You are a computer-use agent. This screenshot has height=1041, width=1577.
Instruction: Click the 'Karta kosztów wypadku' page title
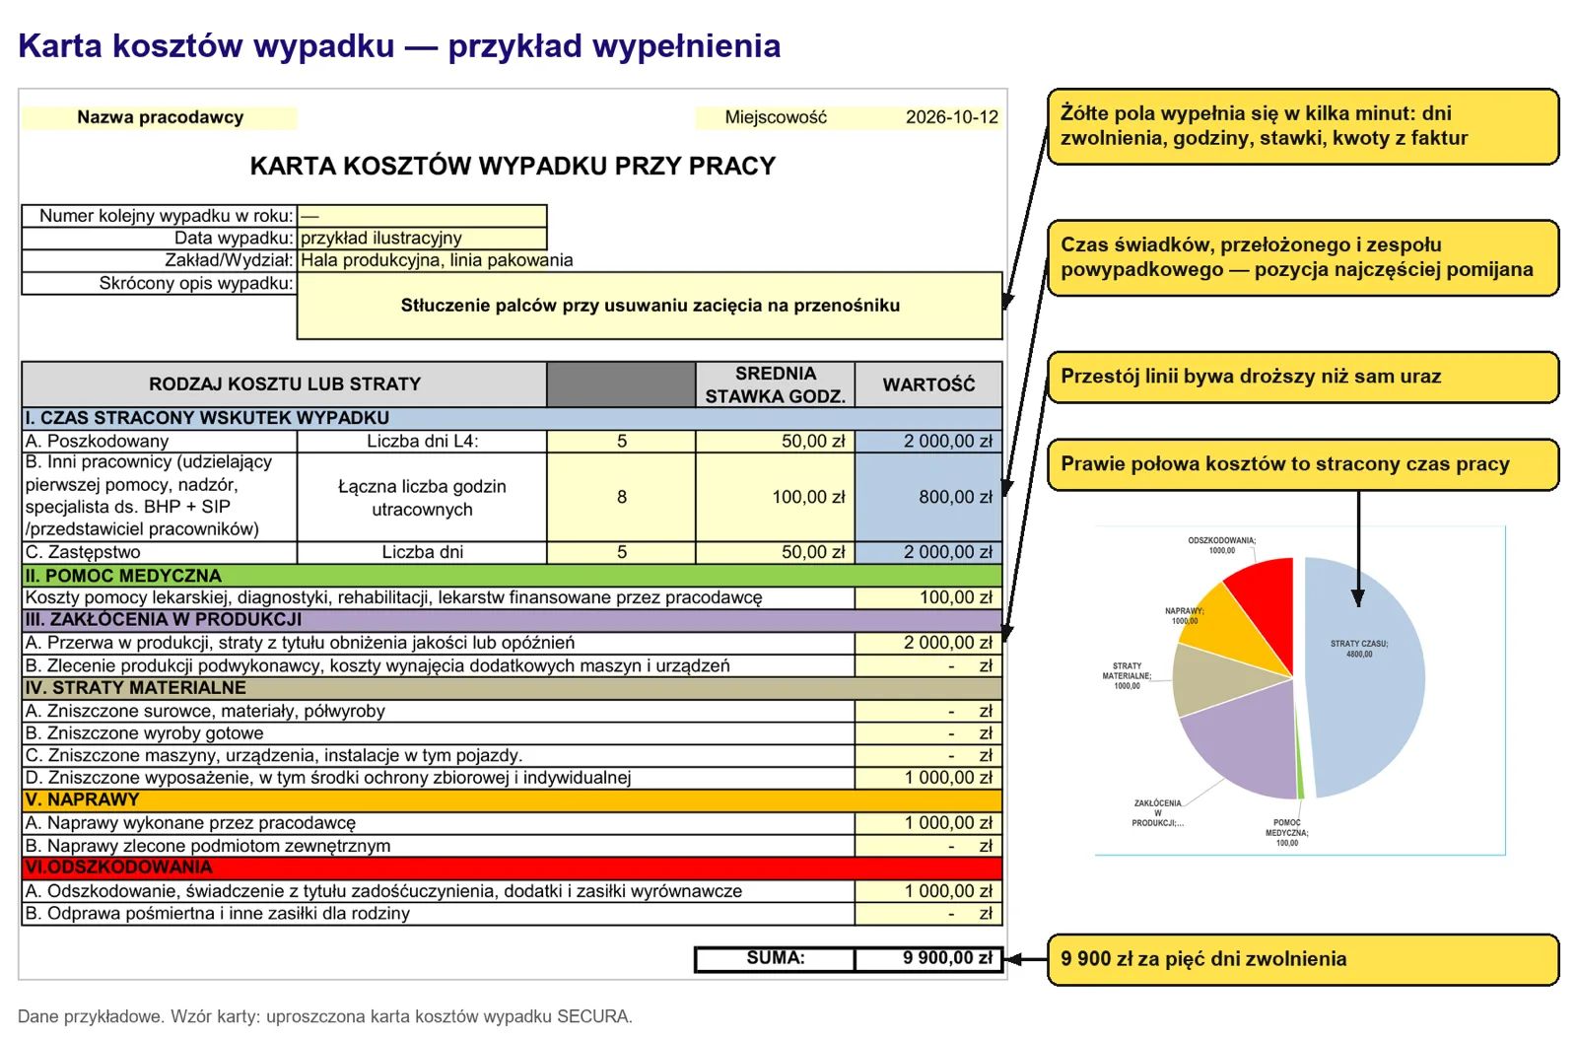(399, 46)
